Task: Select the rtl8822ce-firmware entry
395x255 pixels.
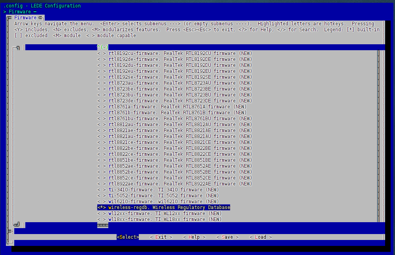Action: (x=175, y=154)
